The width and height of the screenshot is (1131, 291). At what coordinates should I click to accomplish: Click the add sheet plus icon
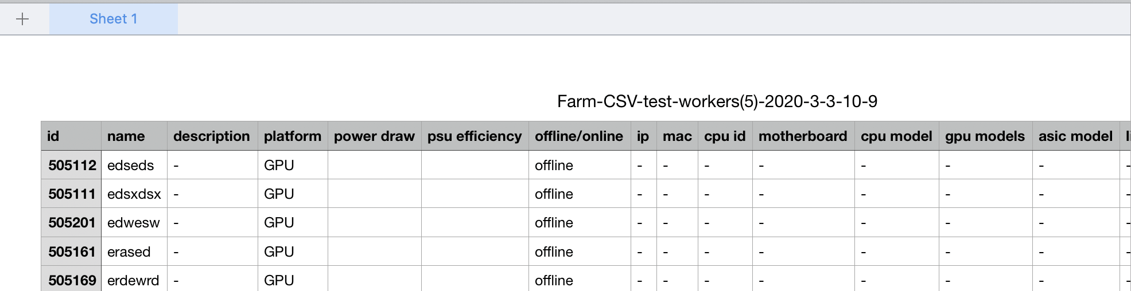(22, 19)
